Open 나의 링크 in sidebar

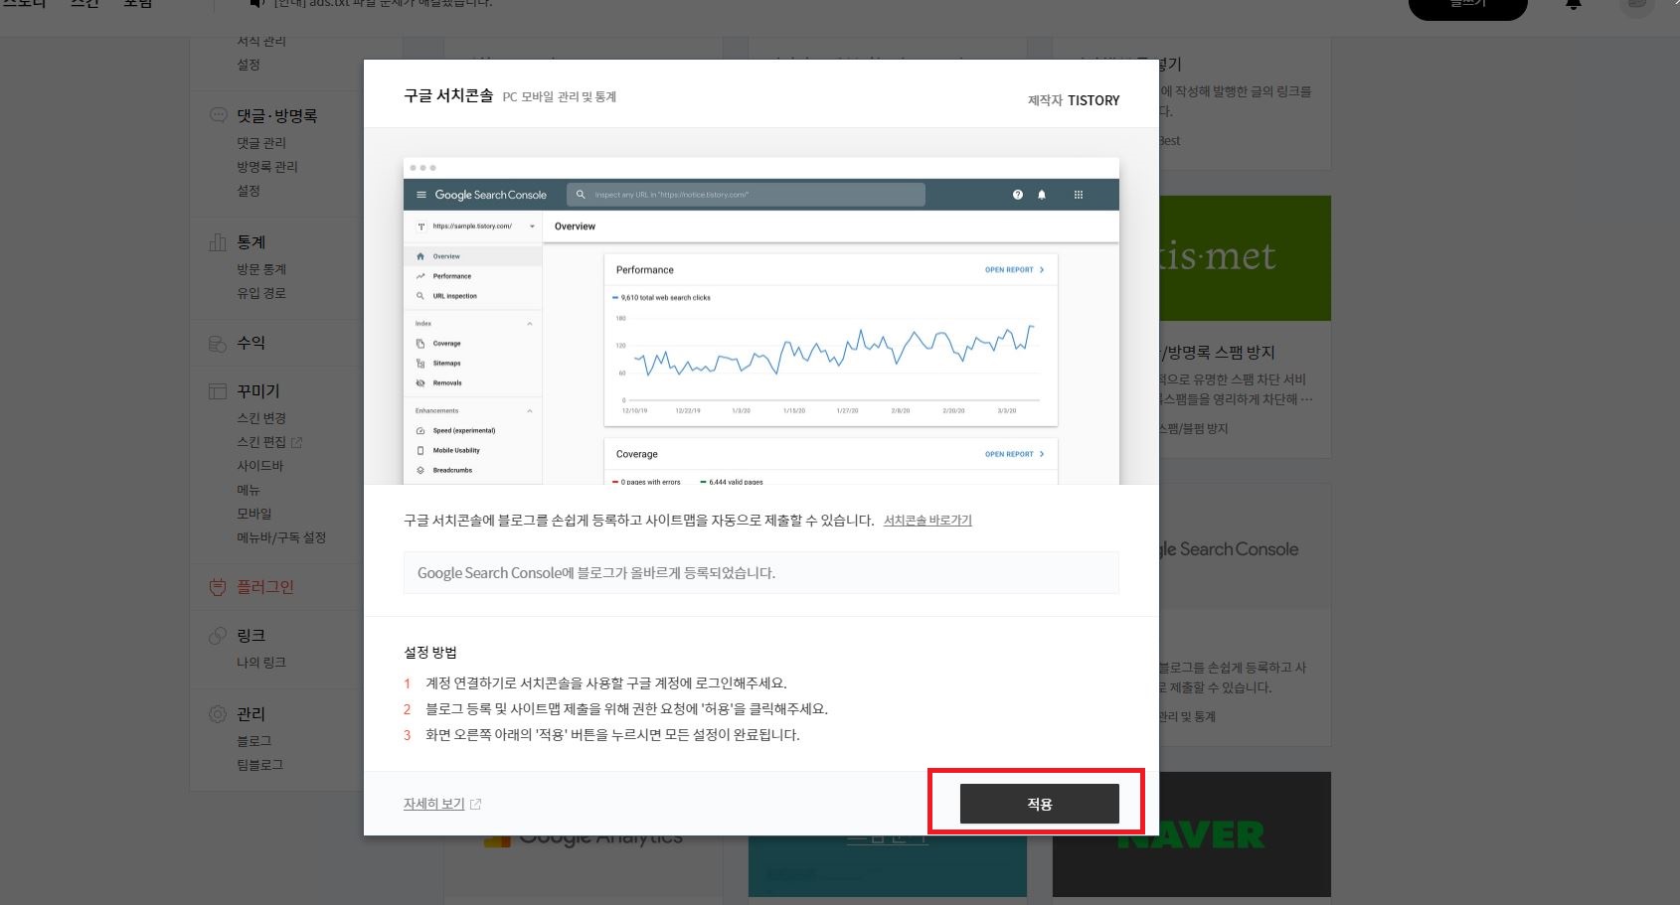pyautogui.click(x=261, y=663)
